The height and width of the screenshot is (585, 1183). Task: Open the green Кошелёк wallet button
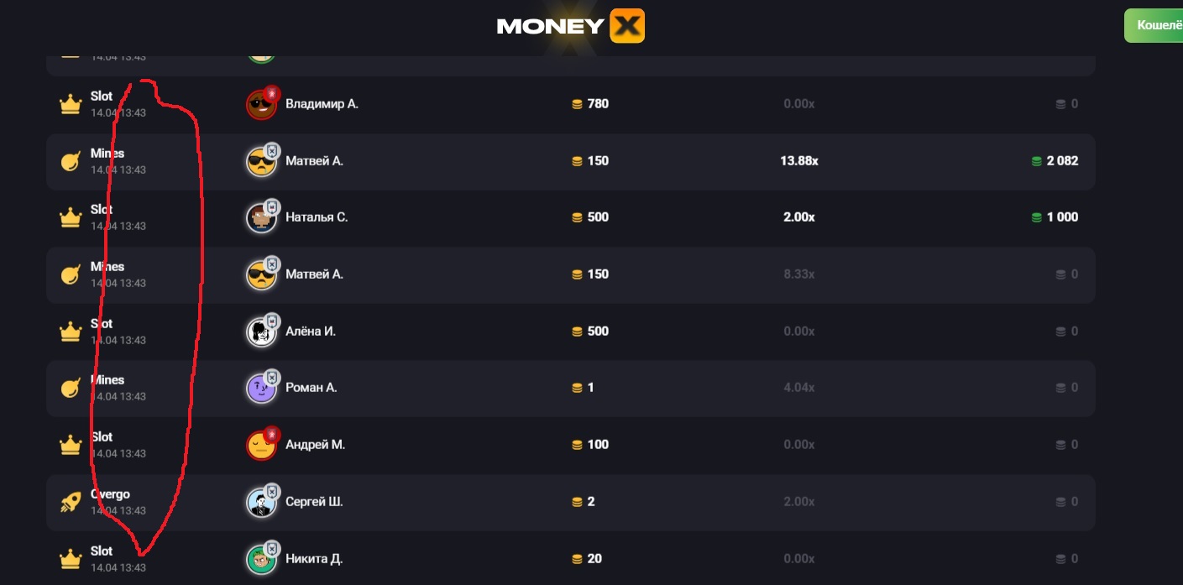tap(1154, 26)
